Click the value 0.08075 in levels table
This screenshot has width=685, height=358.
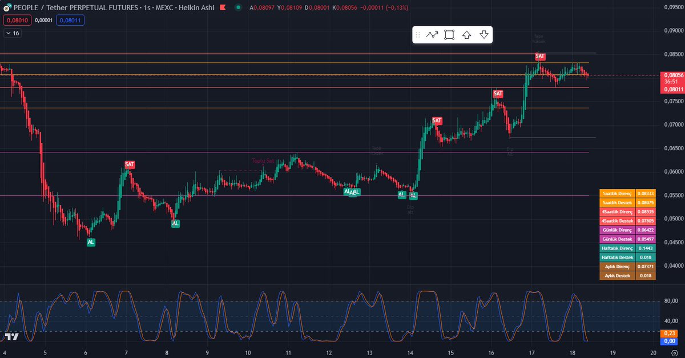coord(646,202)
